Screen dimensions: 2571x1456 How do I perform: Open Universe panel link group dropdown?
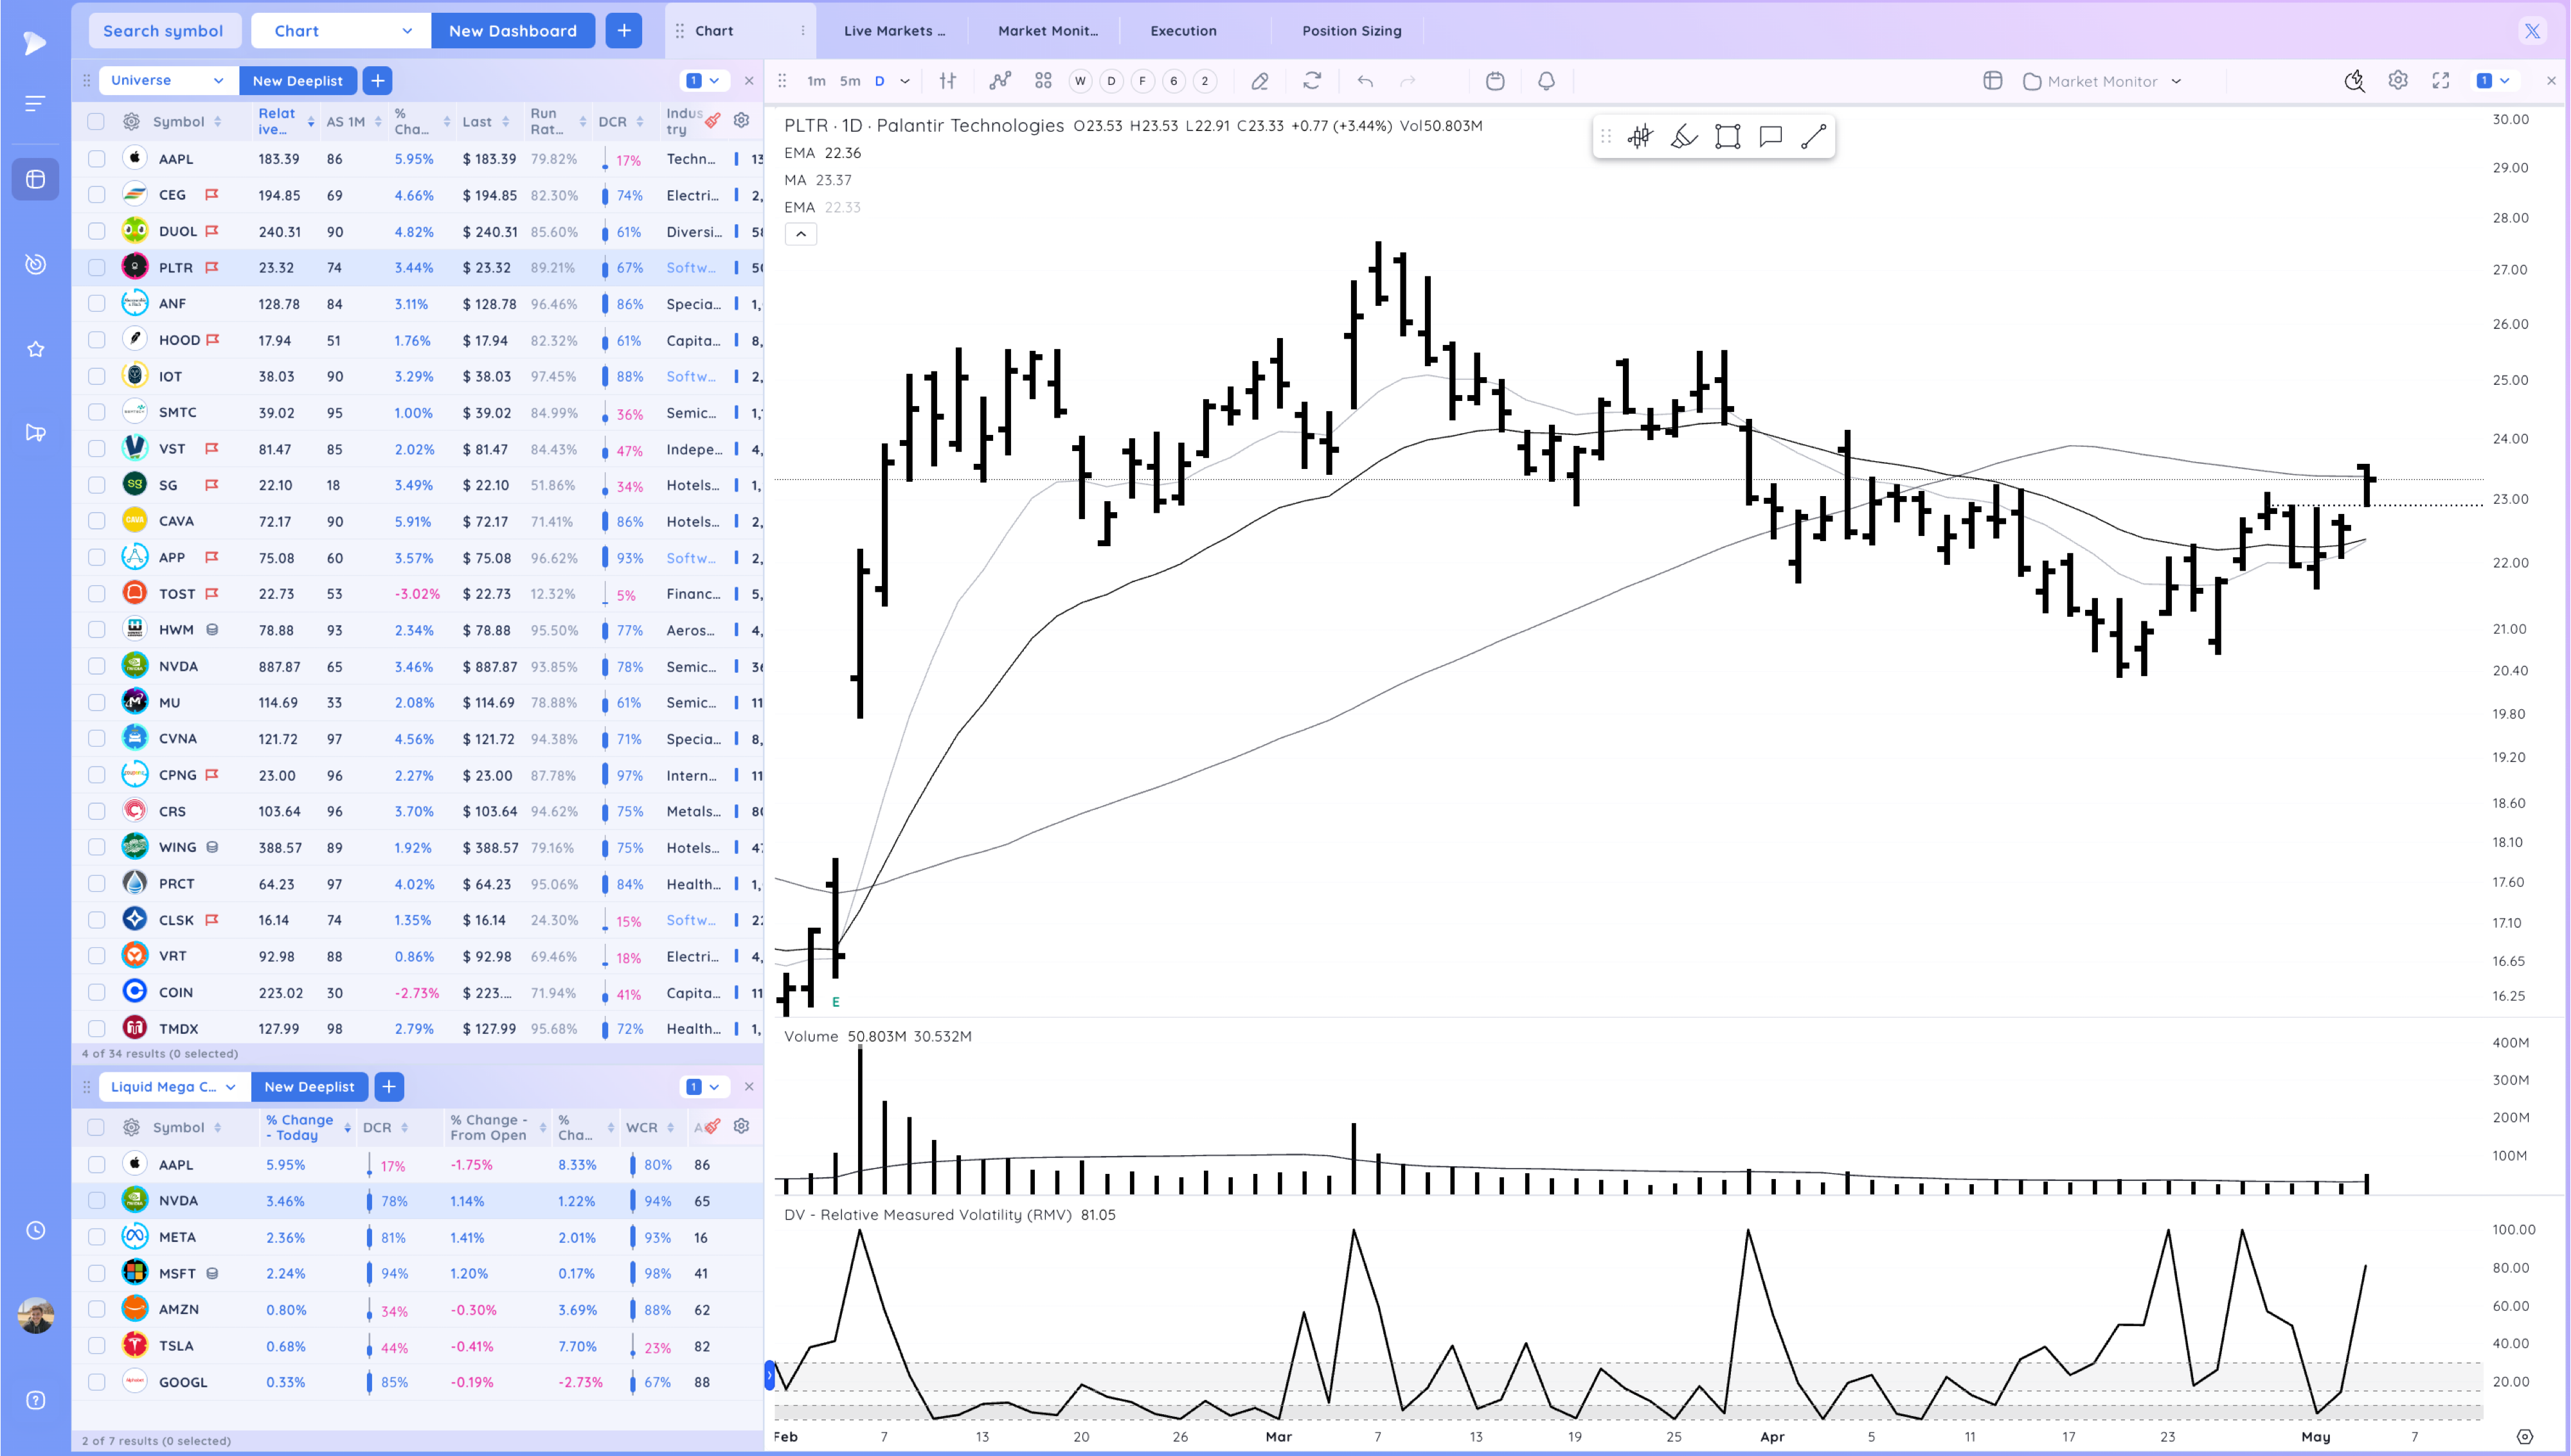click(x=704, y=80)
